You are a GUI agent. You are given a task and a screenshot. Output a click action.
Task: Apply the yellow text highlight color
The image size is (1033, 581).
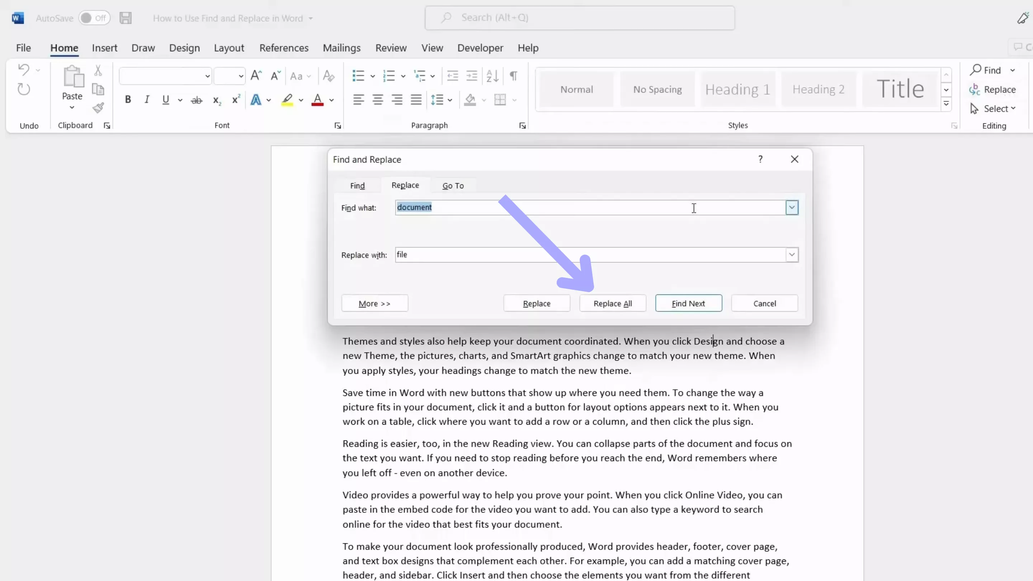coord(287,100)
